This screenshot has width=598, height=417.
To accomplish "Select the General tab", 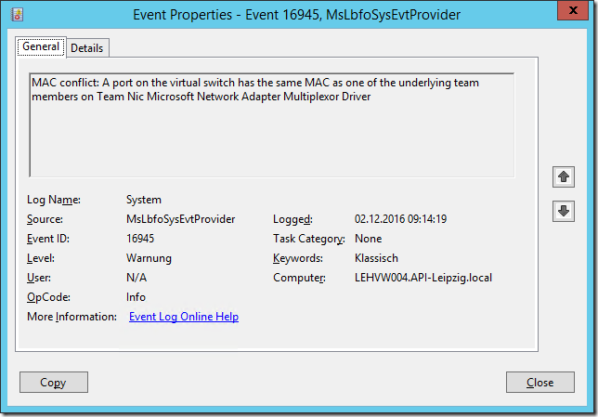I will pyautogui.click(x=41, y=46).
